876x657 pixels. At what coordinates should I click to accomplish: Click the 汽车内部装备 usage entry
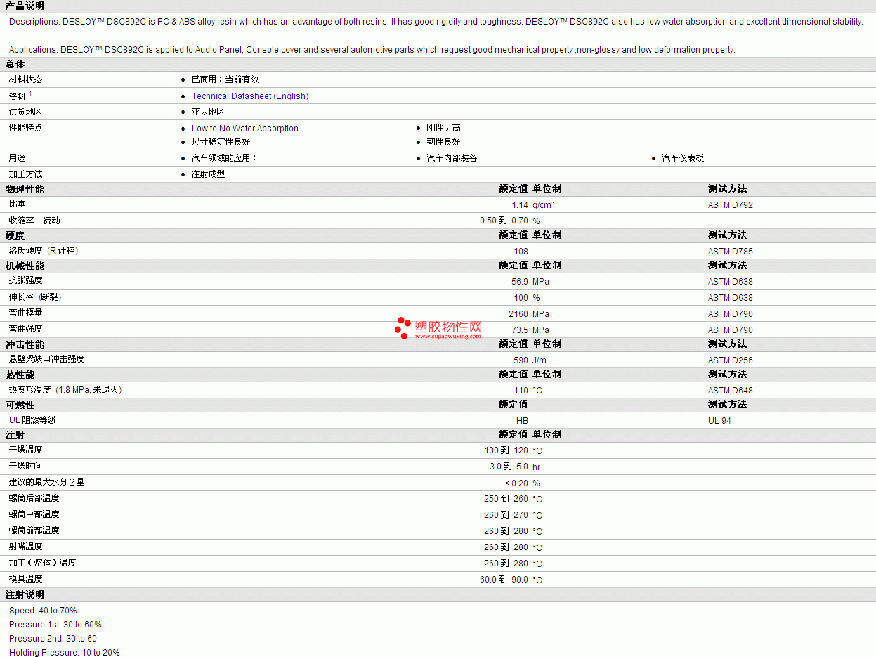click(452, 158)
